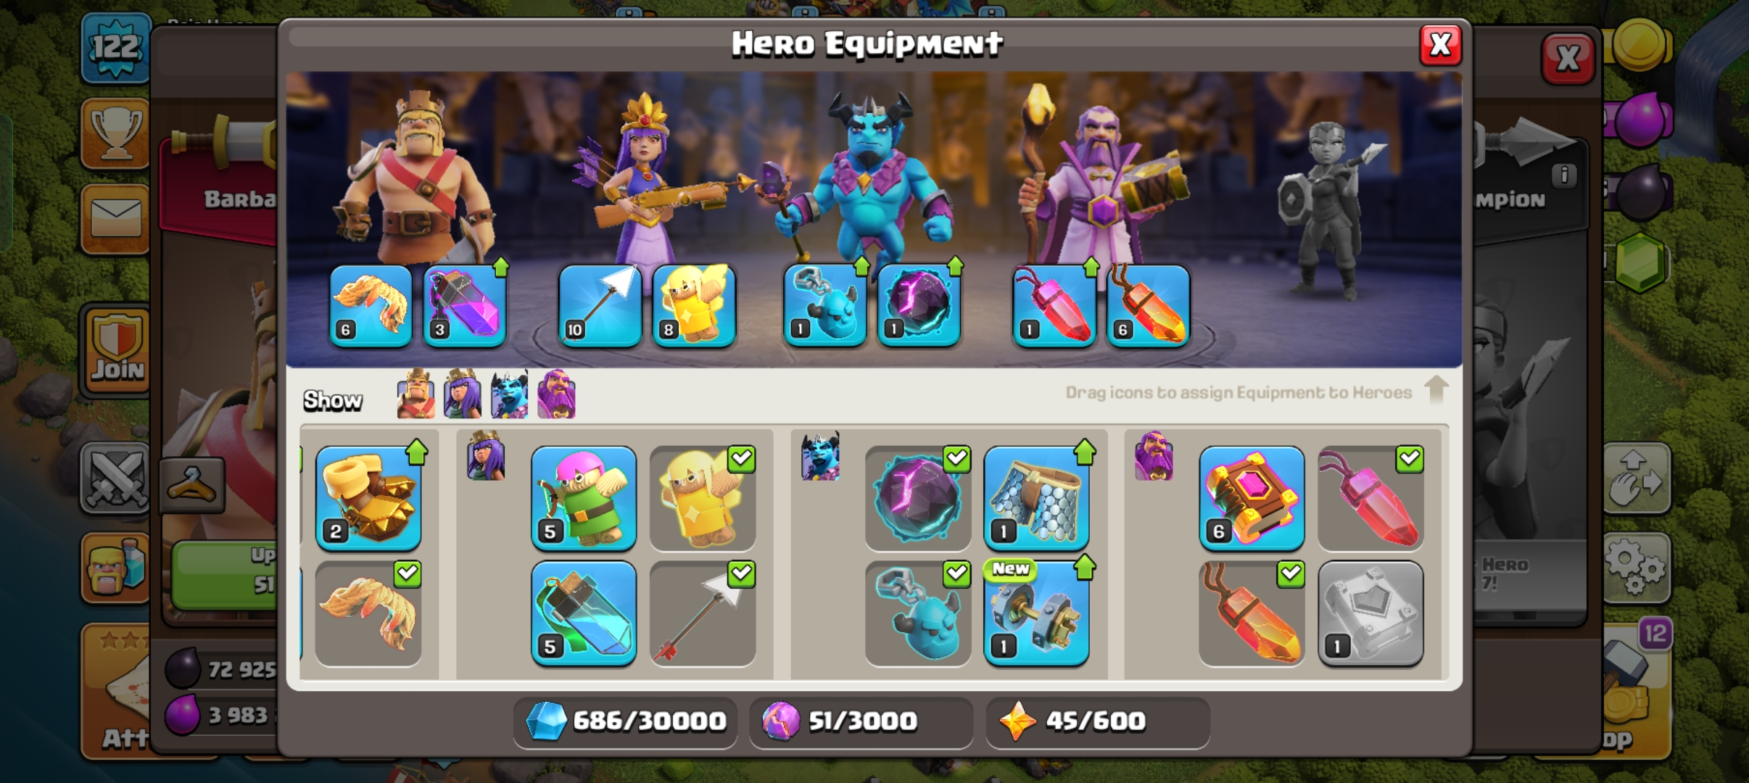1749x783 pixels.
Task: Select the Eternal Tome equipment icon
Action: (1252, 499)
